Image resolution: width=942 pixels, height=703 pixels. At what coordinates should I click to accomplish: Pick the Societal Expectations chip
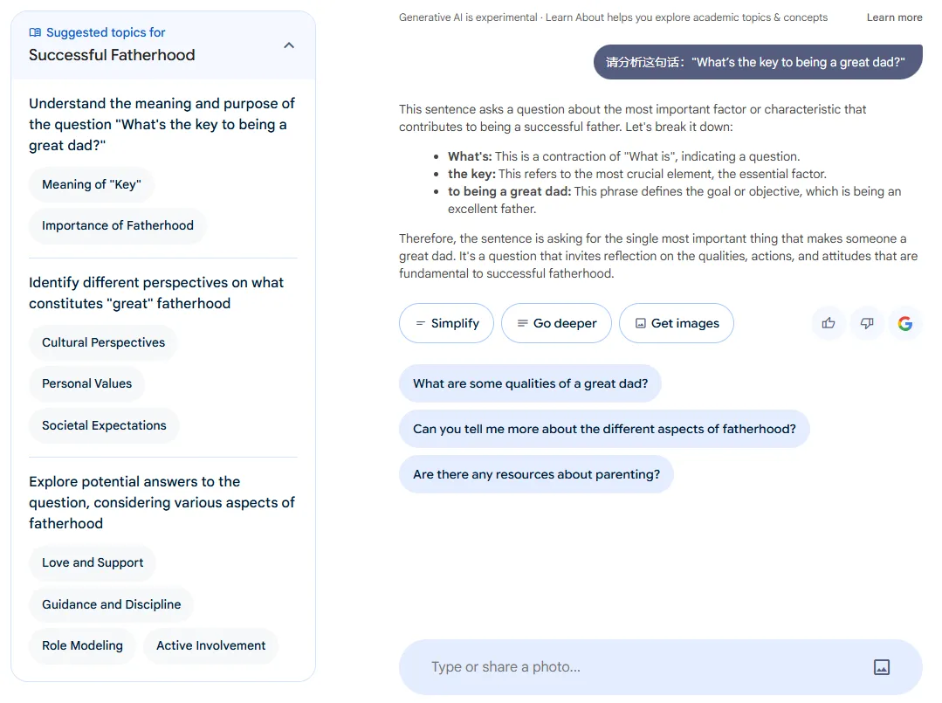click(104, 425)
